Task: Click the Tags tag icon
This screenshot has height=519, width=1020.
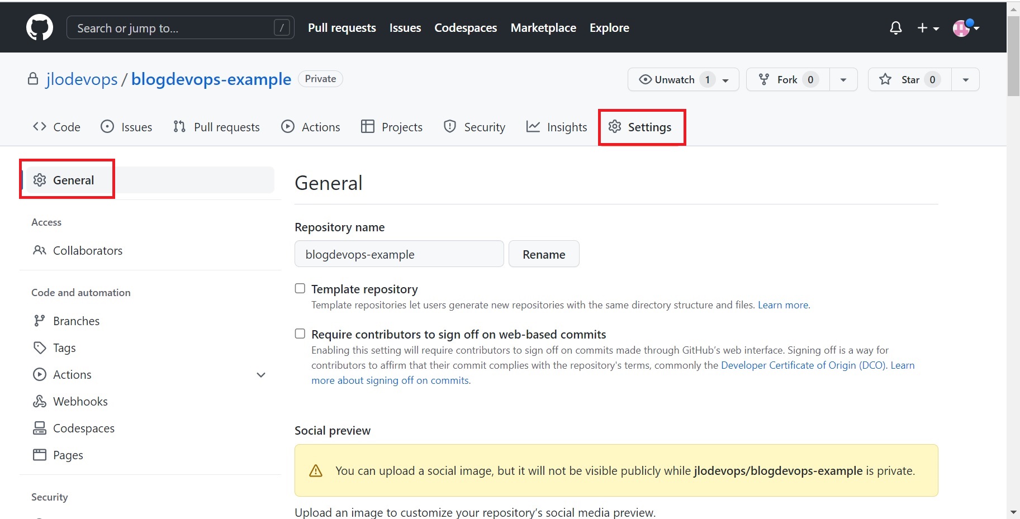Action: (x=40, y=347)
